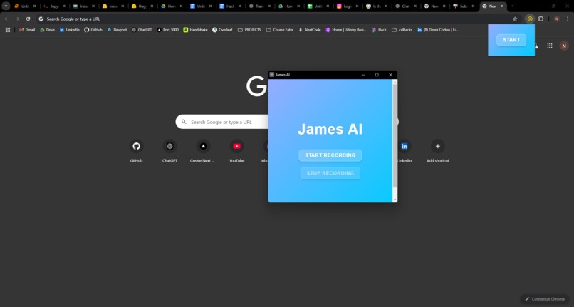Open a new tab with plus button
Screen dimensions: 574x307
513,6
